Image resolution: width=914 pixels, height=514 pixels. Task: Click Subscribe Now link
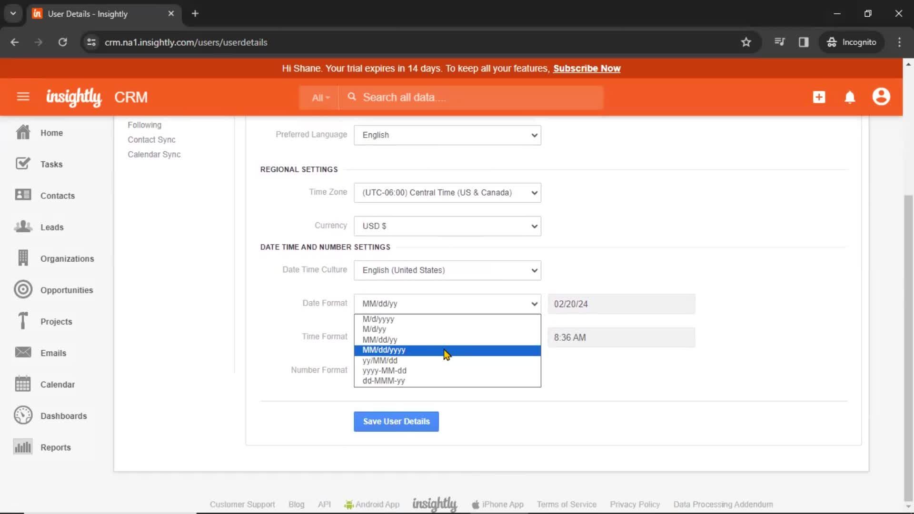point(586,69)
